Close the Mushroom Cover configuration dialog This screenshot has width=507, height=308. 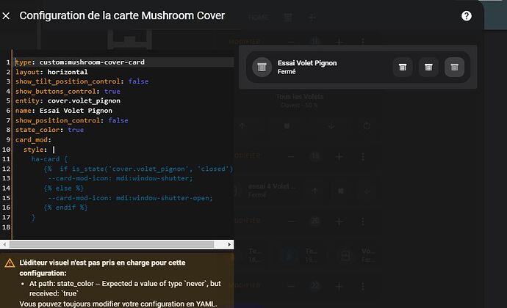(x=7, y=15)
